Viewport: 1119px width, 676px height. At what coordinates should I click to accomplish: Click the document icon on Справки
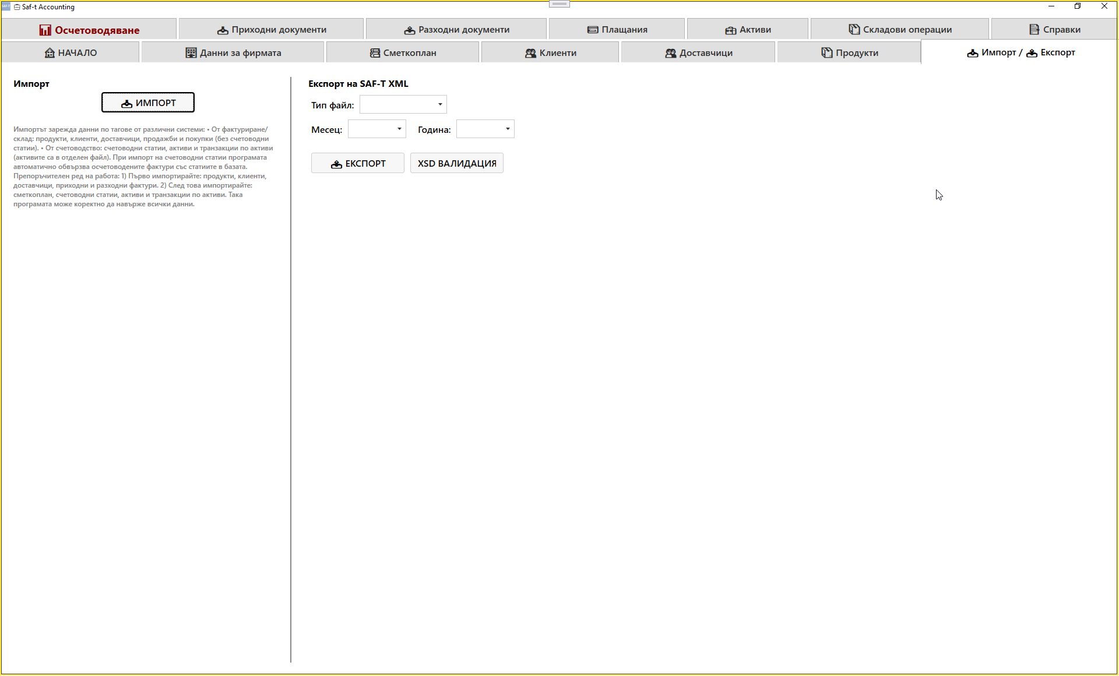point(1034,29)
